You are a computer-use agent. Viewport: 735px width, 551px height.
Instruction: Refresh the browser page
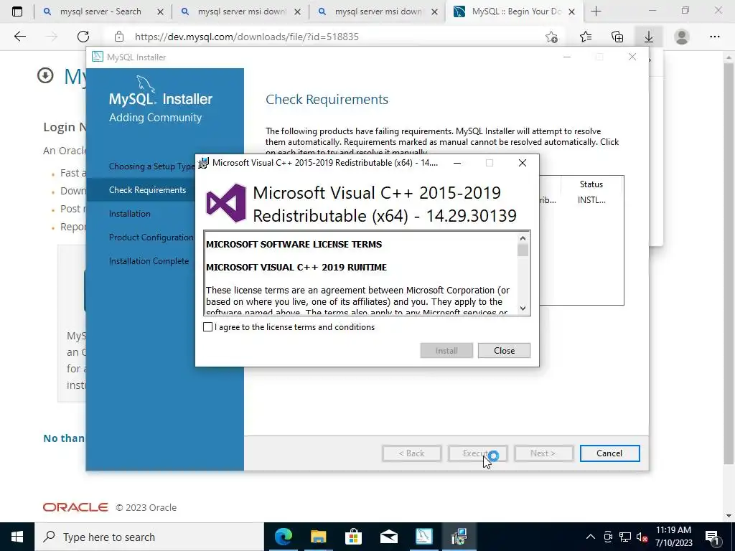[x=83, y=37]
